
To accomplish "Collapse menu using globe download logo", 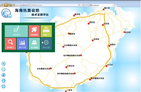I will [7, 13].
